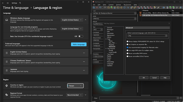Go back with Settings back arrow

pos(3,3)
